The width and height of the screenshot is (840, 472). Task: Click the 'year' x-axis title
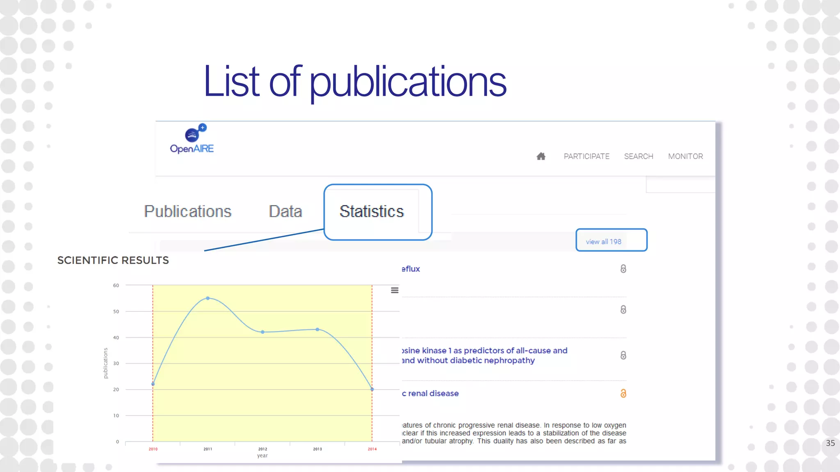pyautogui.click(x=262, y=456)
